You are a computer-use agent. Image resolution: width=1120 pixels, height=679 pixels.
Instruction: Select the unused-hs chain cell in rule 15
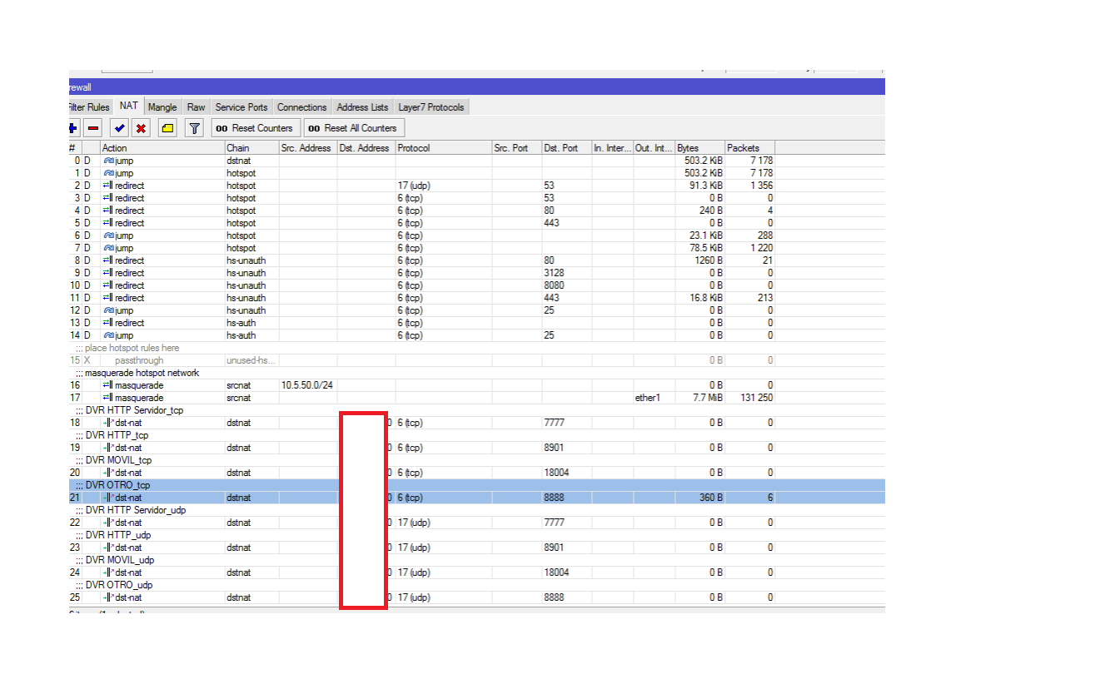click(x=251, y=360)
